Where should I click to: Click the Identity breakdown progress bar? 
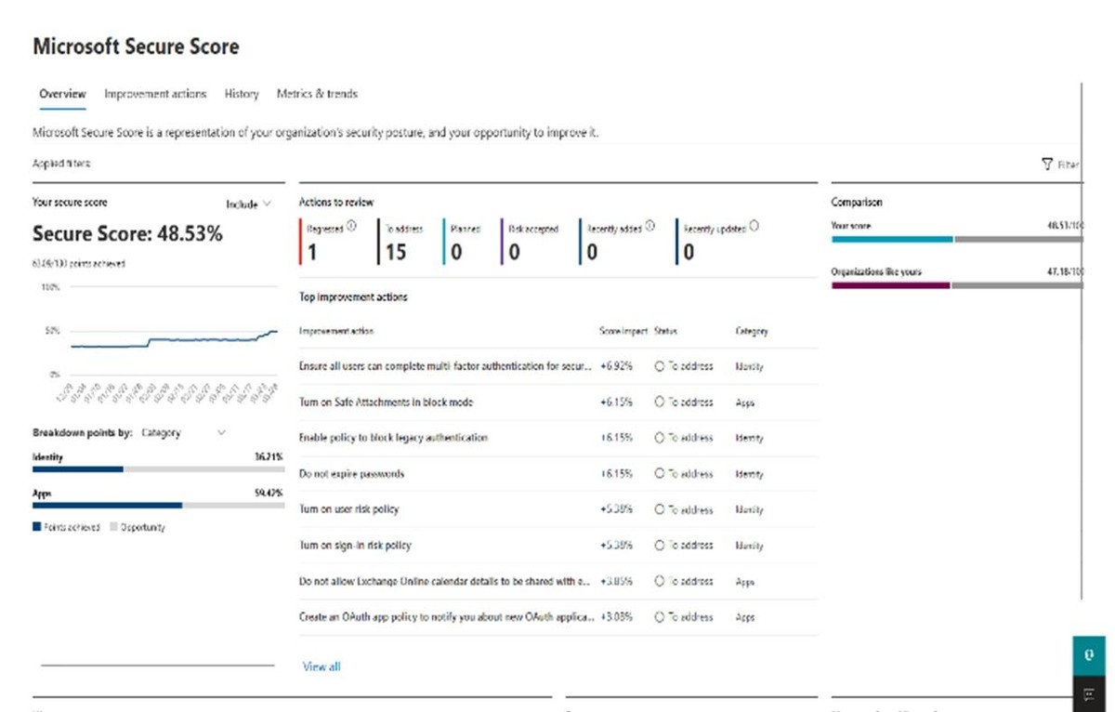pos(158,469)
